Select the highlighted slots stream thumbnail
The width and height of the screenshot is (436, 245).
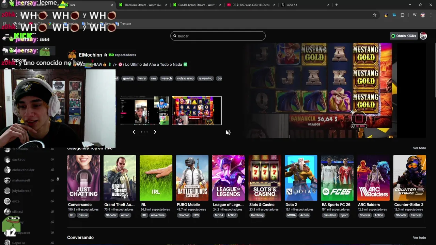pyautogui.click(x=197, y=111)
